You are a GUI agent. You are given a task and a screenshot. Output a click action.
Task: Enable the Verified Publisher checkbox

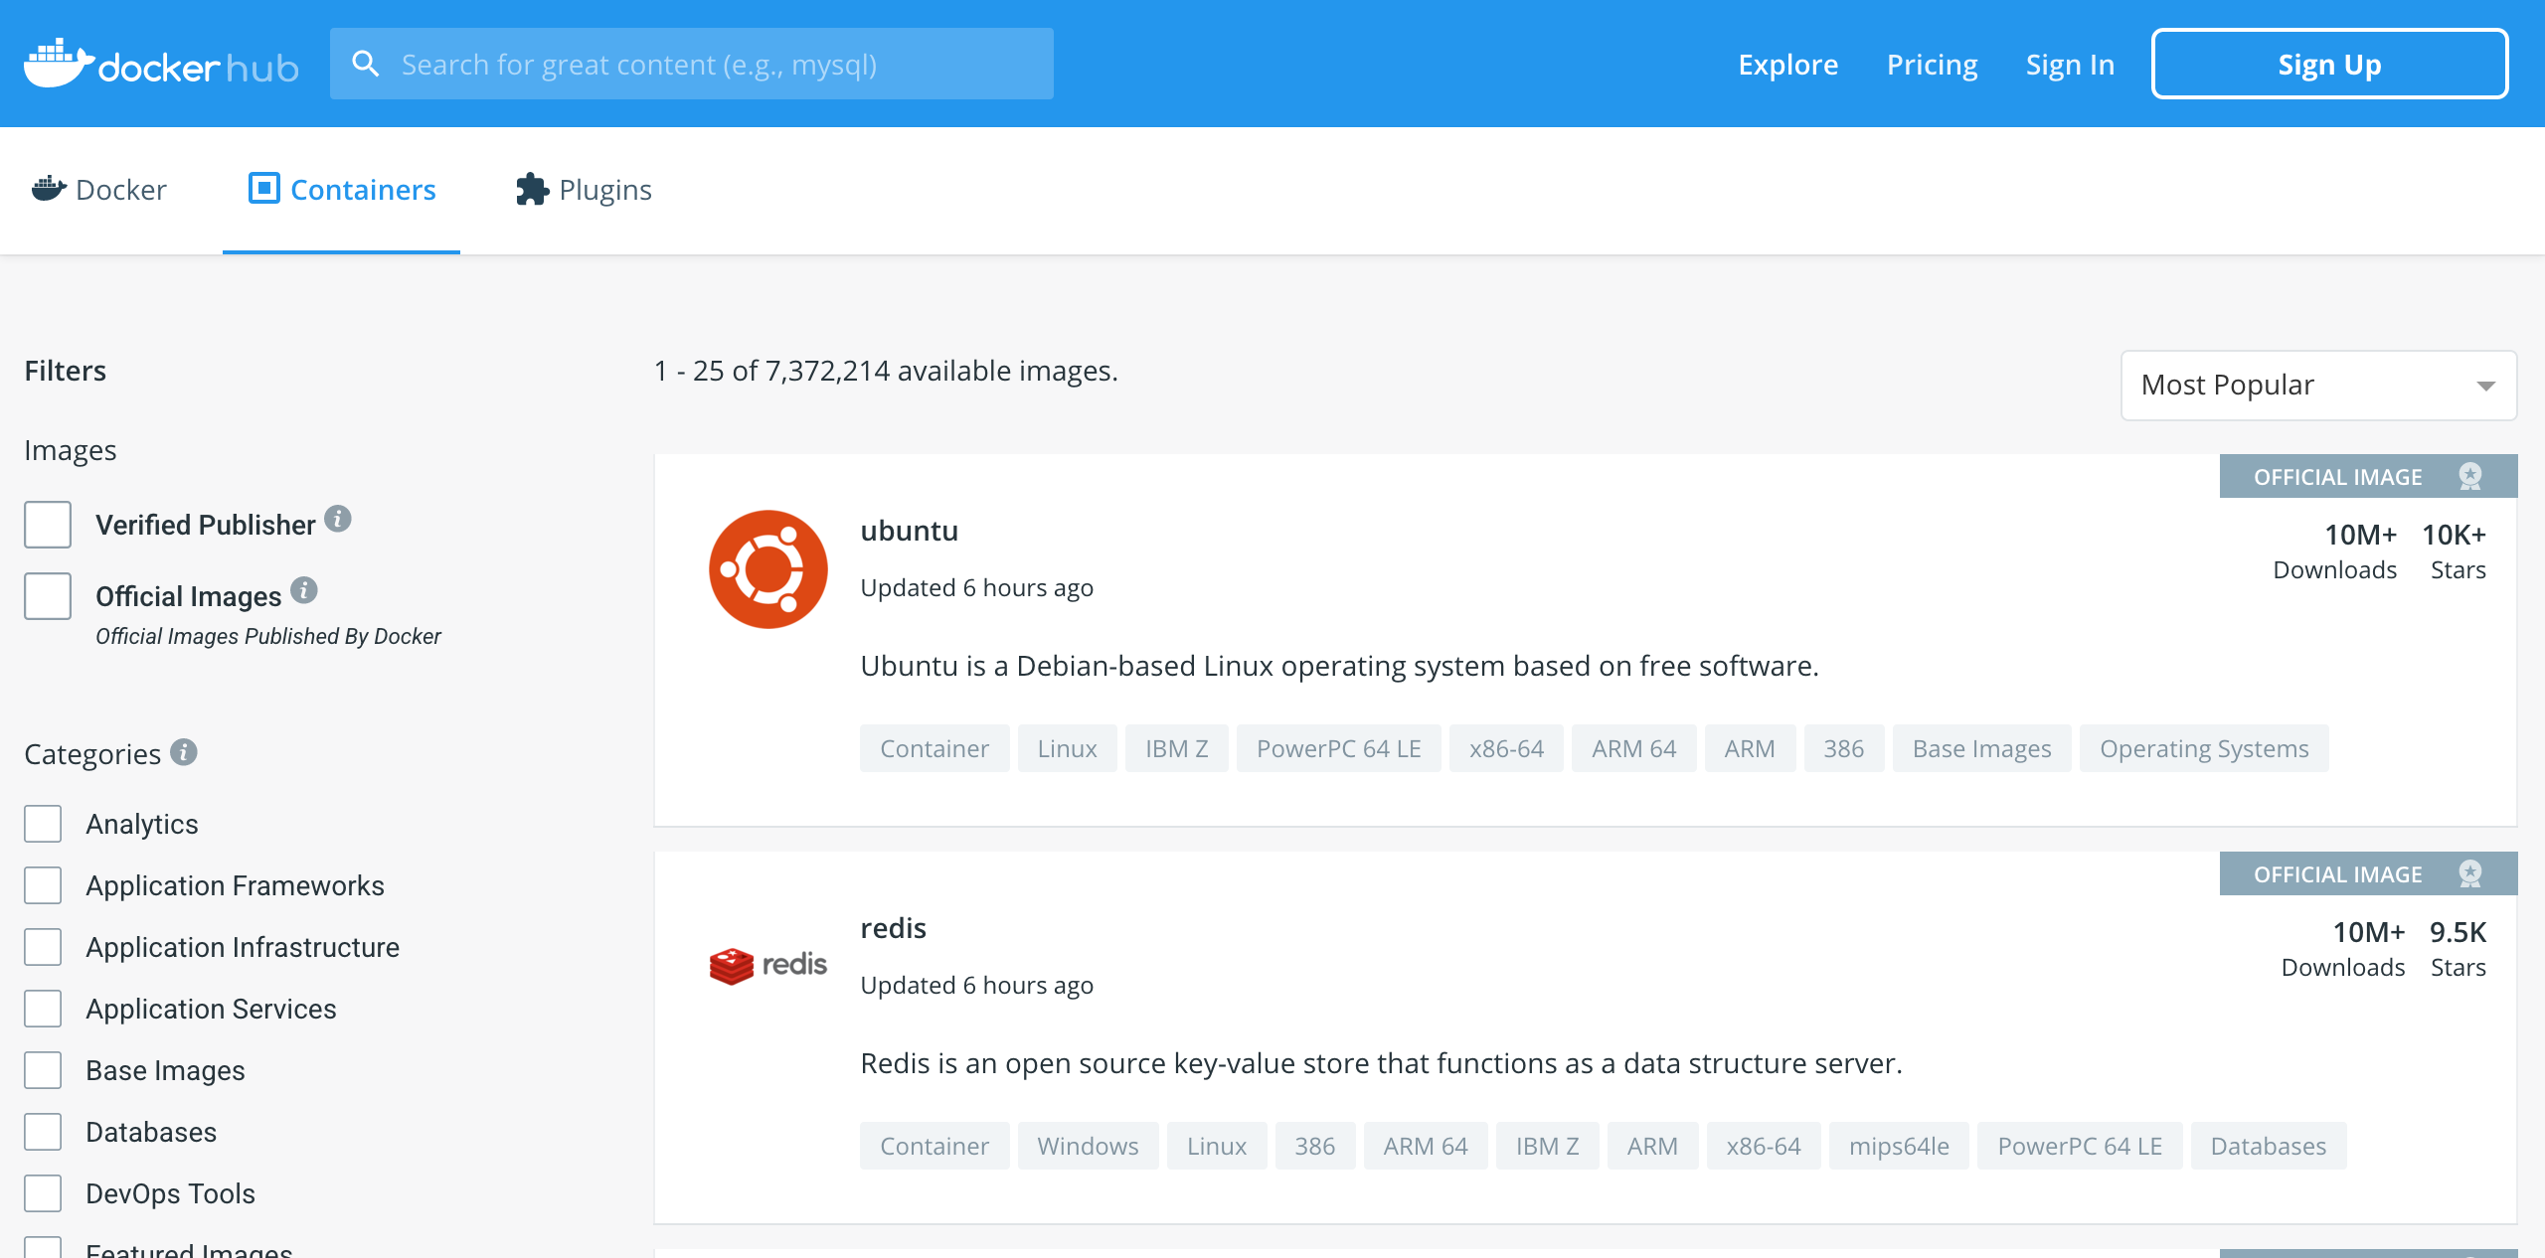pos(48,525)
